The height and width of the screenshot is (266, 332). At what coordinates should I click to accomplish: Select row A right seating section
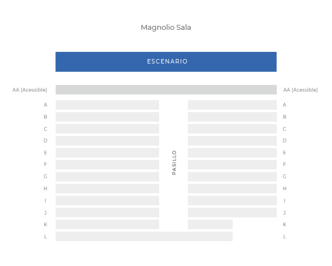[232, 105]
